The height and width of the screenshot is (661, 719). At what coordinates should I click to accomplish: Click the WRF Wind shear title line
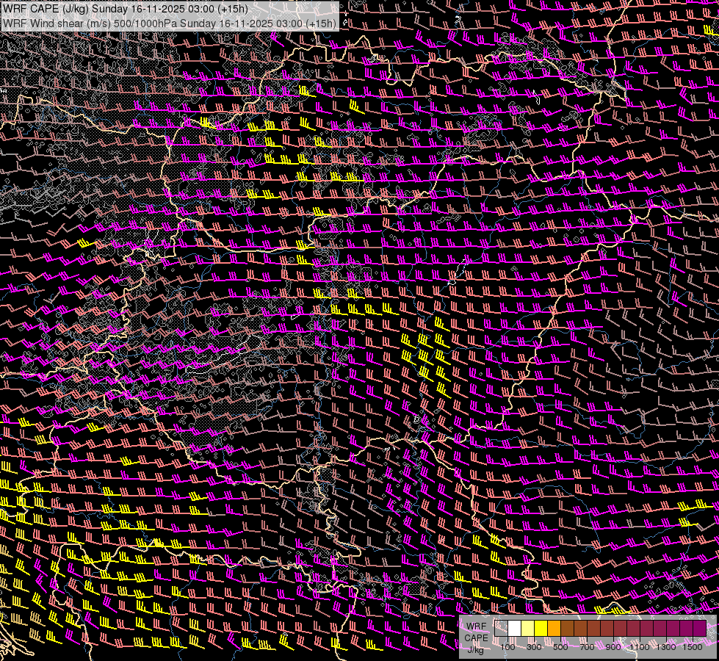point(170,24)
